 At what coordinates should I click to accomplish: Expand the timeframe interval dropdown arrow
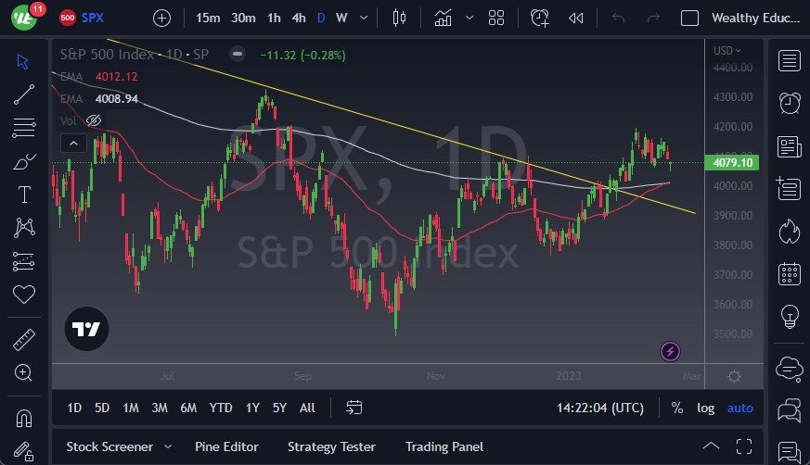[364, 18]
